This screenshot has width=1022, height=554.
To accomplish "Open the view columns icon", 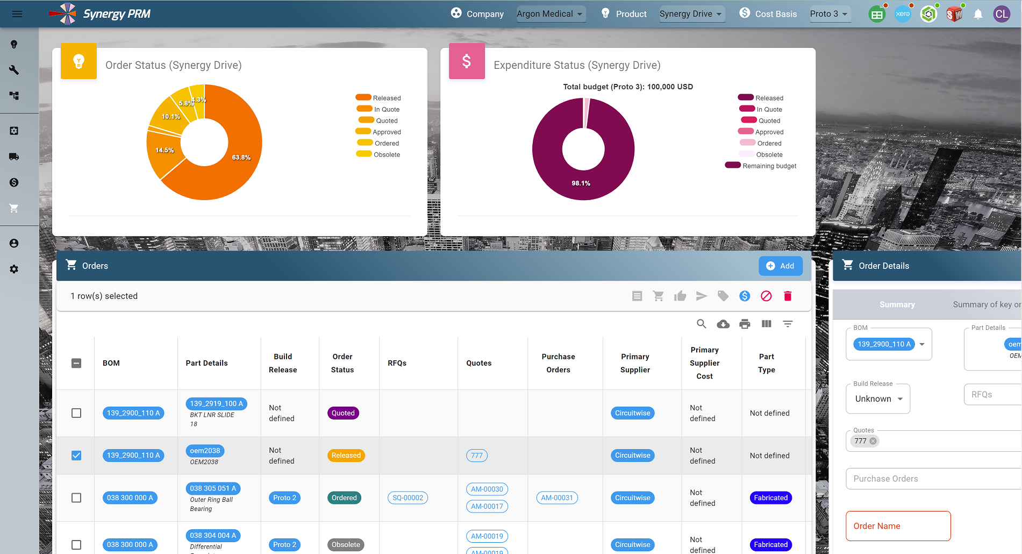I will 766,324.
